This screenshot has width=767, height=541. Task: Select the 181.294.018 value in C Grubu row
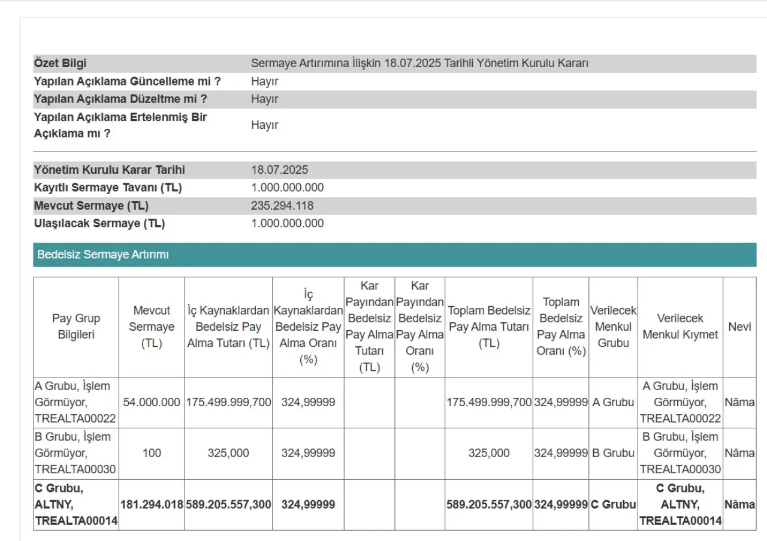(152, 505)
